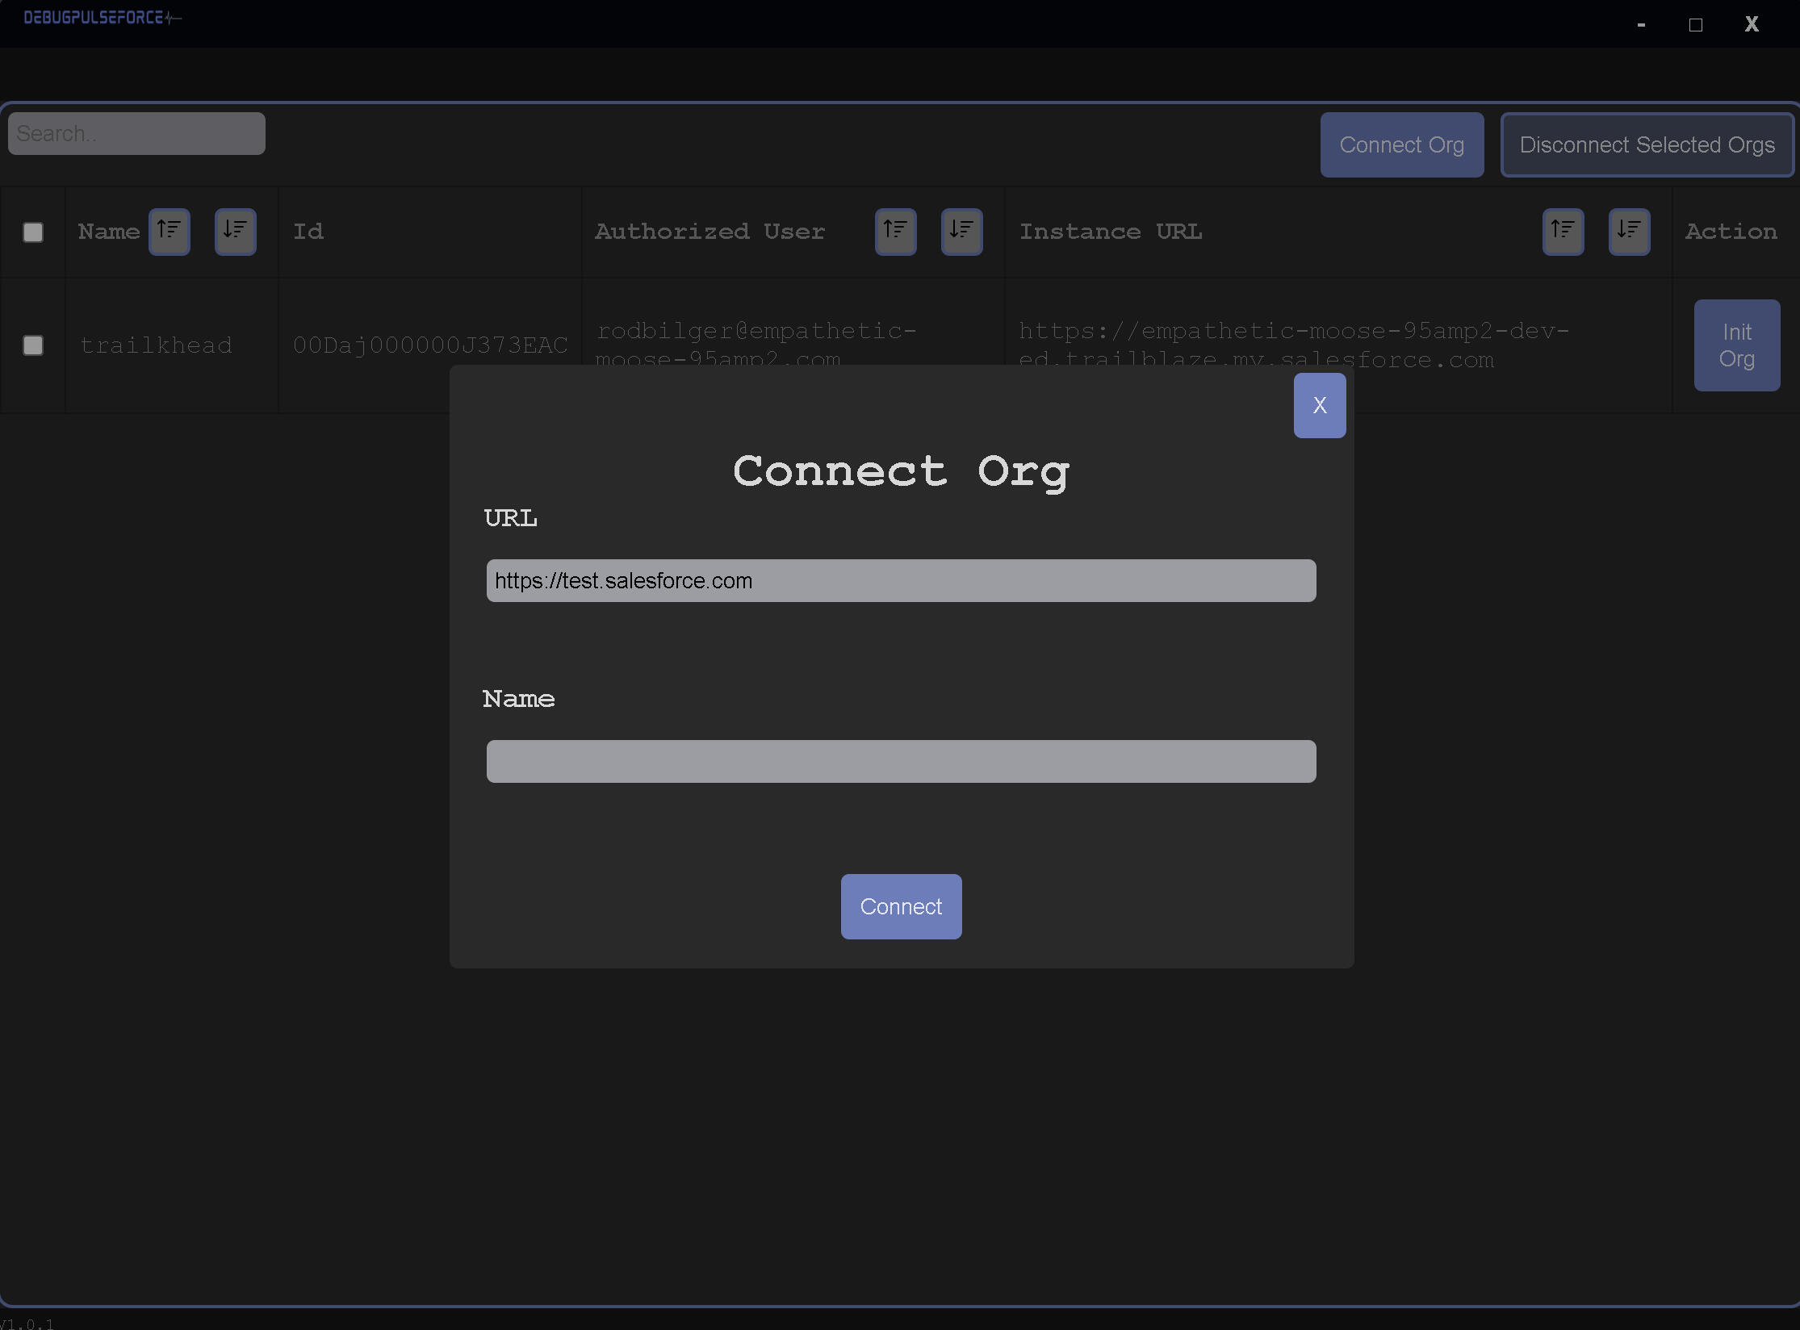The height and width of the screenshot is (1330, 1800).
Task: Minimize the application window
Action: [x=1641, y=25]
